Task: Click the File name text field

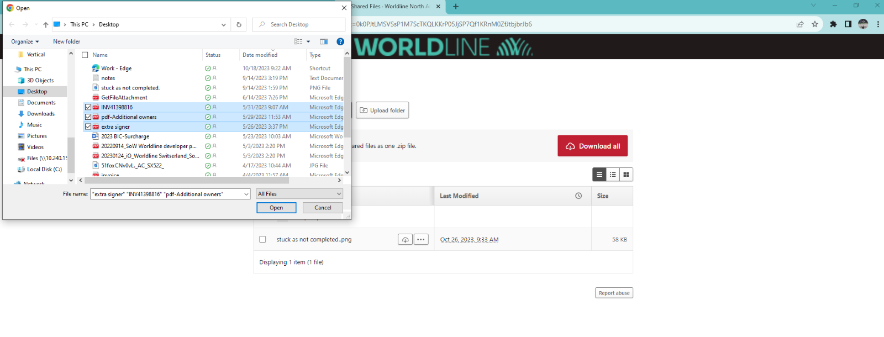Action: pos(166,194)
